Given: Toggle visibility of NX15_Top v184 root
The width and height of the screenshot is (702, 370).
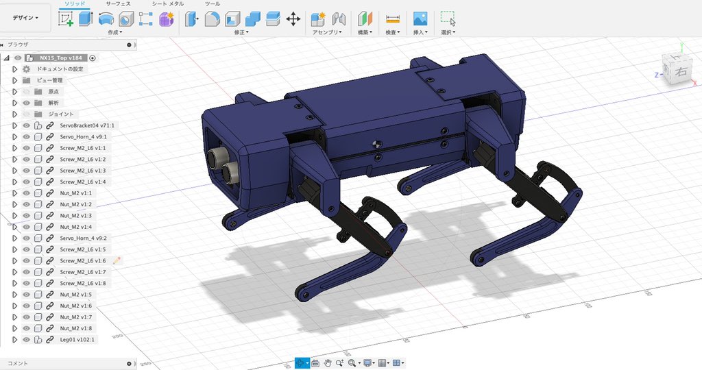Looking at the screenshot, I should coord(18,58).
